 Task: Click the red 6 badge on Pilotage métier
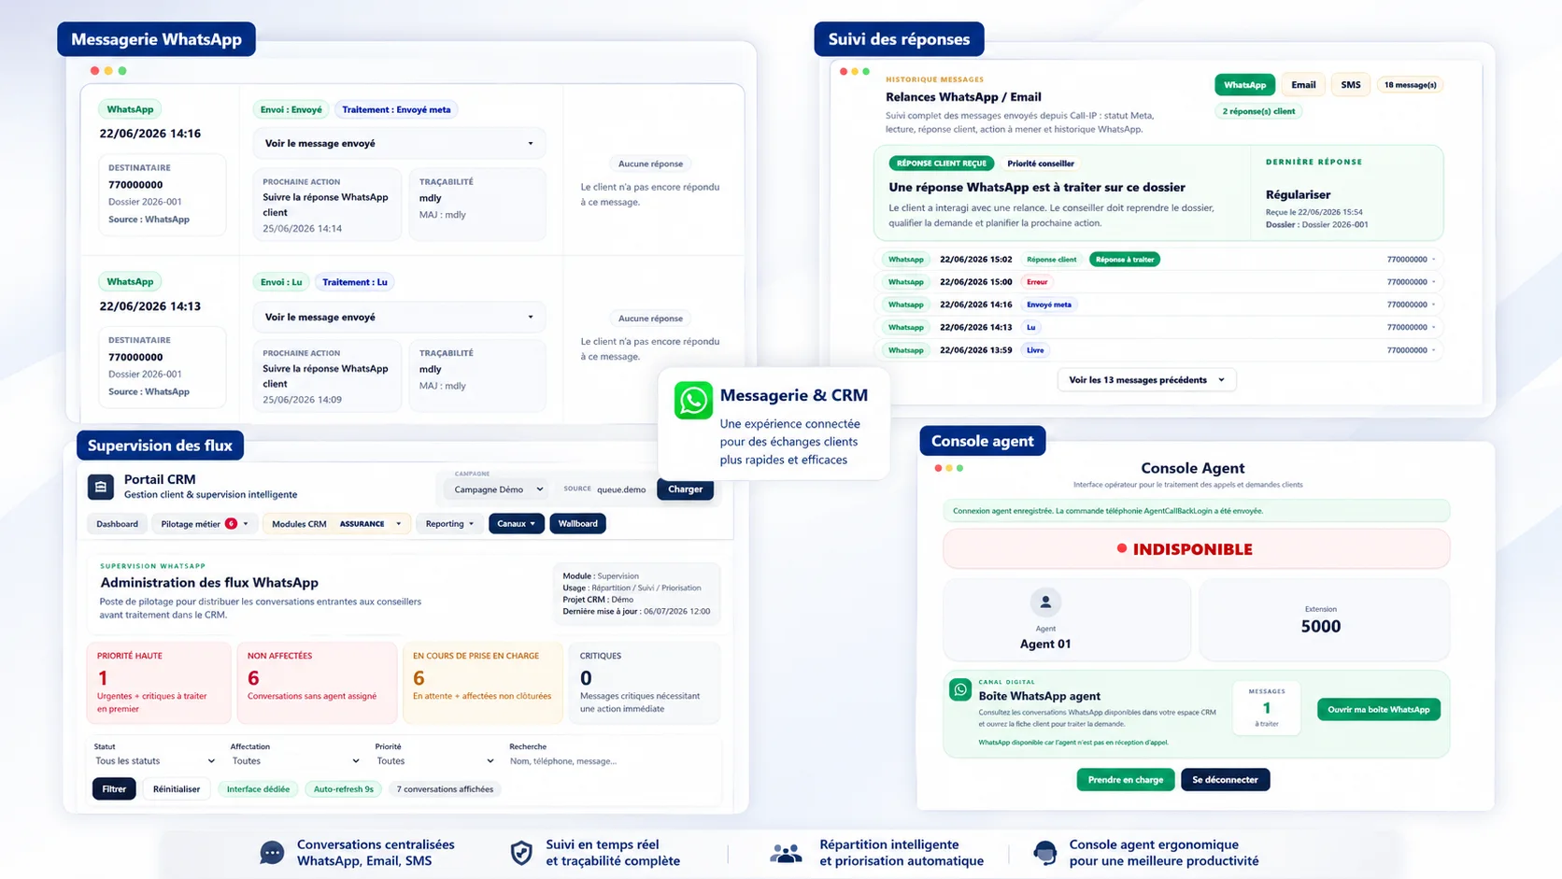click(x=231, y=523)
